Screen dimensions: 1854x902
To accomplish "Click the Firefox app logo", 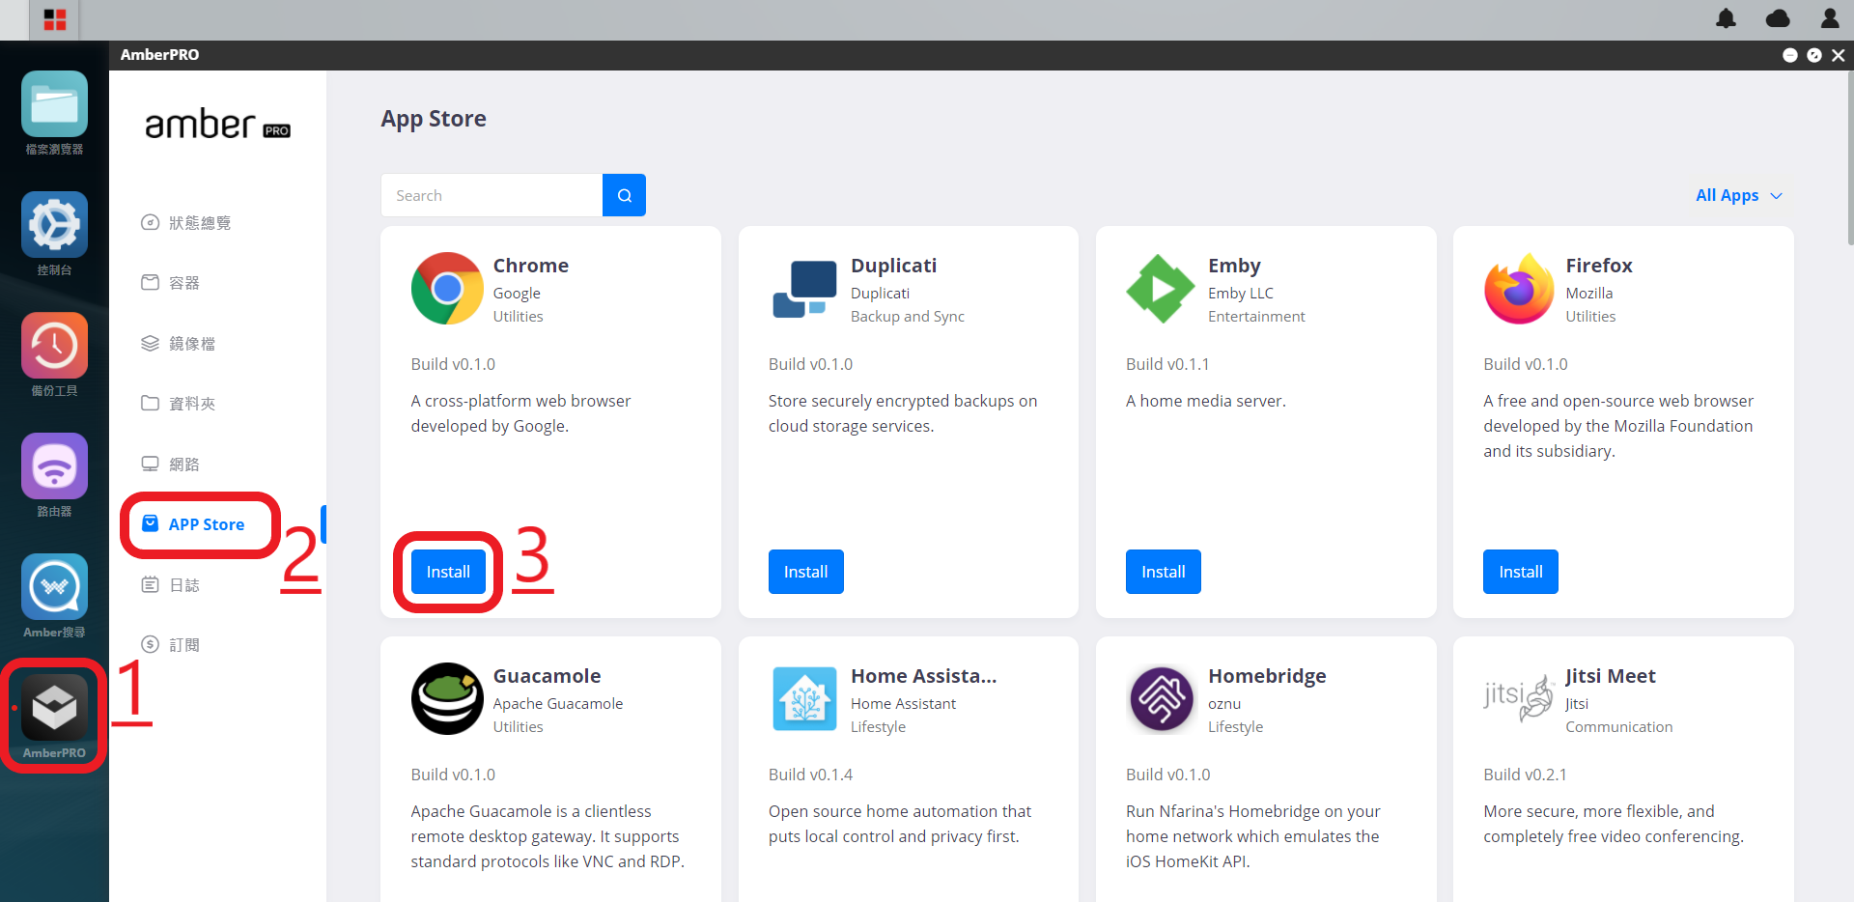I will coord(1520,289).
